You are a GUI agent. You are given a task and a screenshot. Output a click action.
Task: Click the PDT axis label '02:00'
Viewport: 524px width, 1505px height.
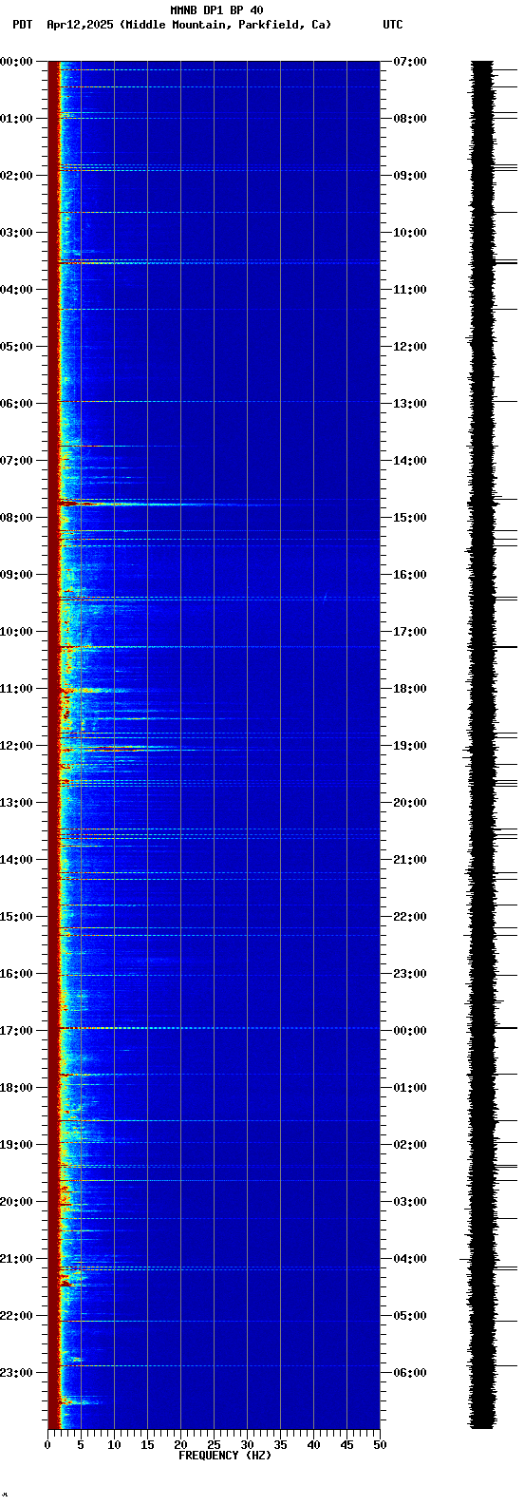pos(16,176)
